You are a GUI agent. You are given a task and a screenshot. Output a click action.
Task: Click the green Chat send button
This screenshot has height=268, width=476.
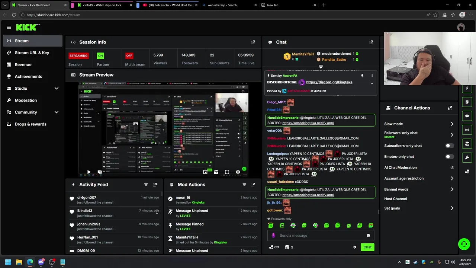point(367,247)
